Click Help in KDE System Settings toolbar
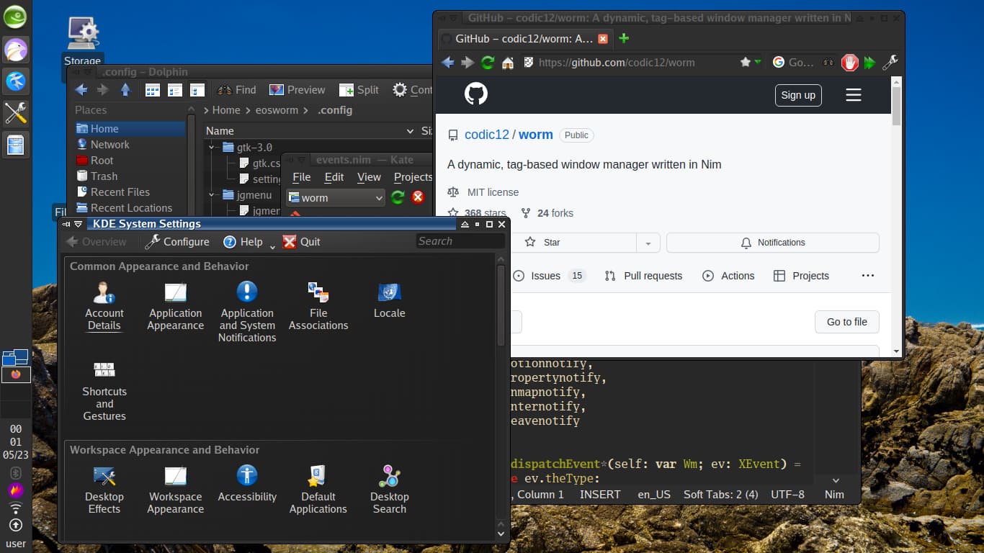Viewport: 984px width, 553px height. [243, 242]
